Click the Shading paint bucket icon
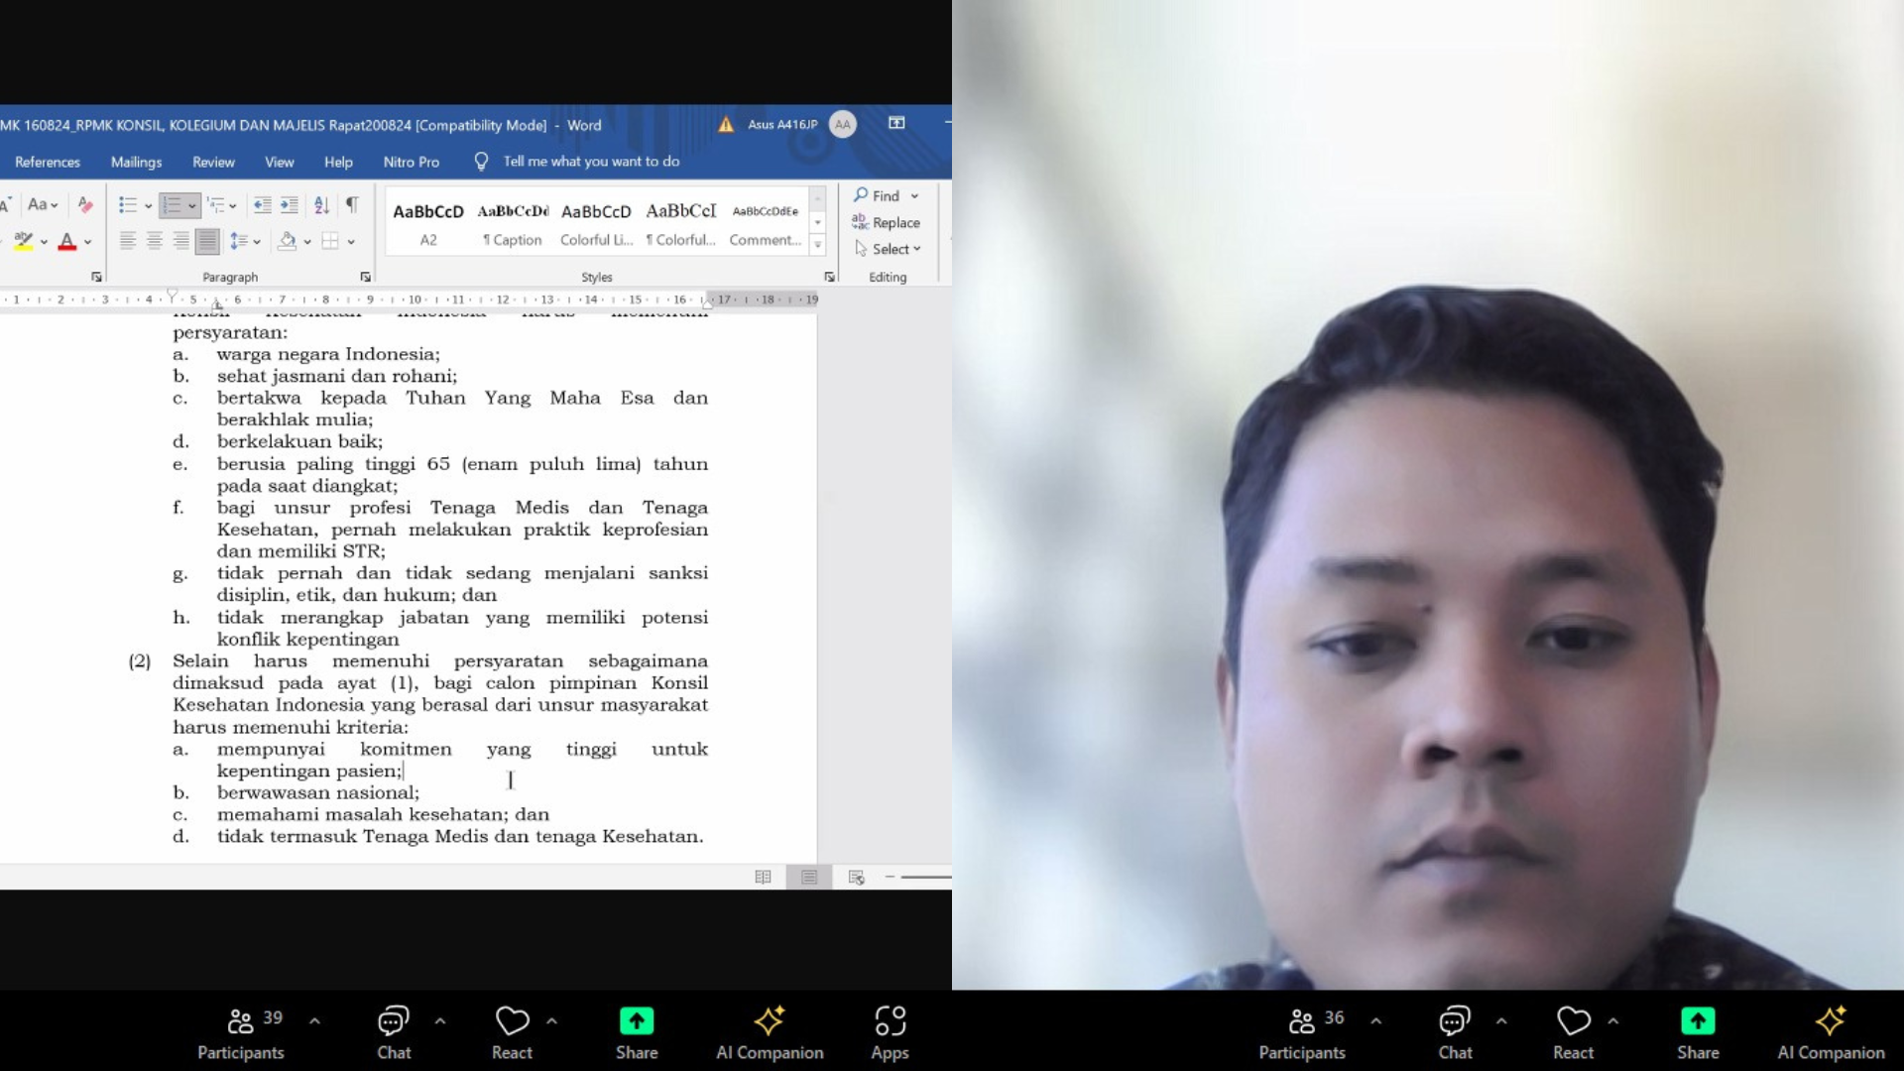Screen dimensions: 1904x1071 coord(288,241)
